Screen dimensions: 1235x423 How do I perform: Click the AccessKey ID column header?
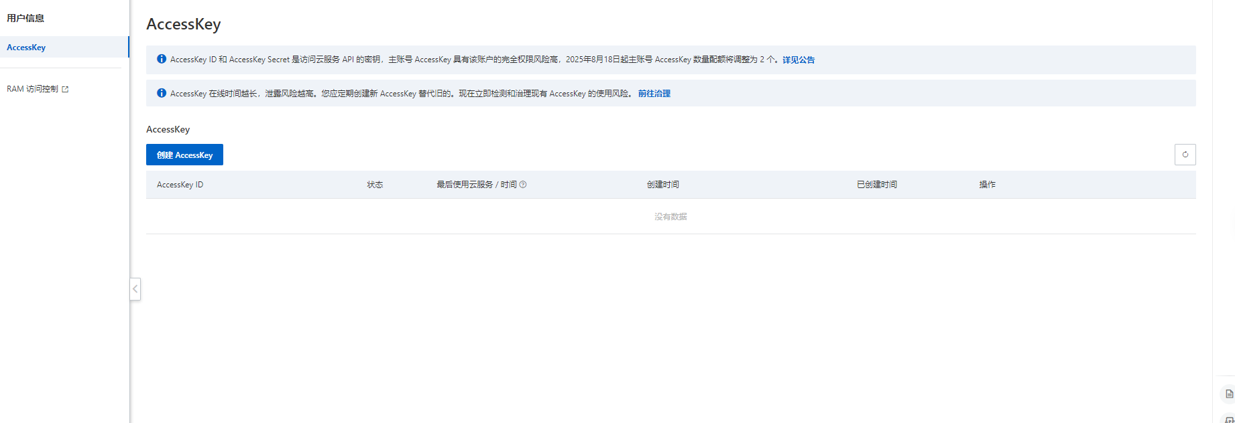(x=180, y=185)
